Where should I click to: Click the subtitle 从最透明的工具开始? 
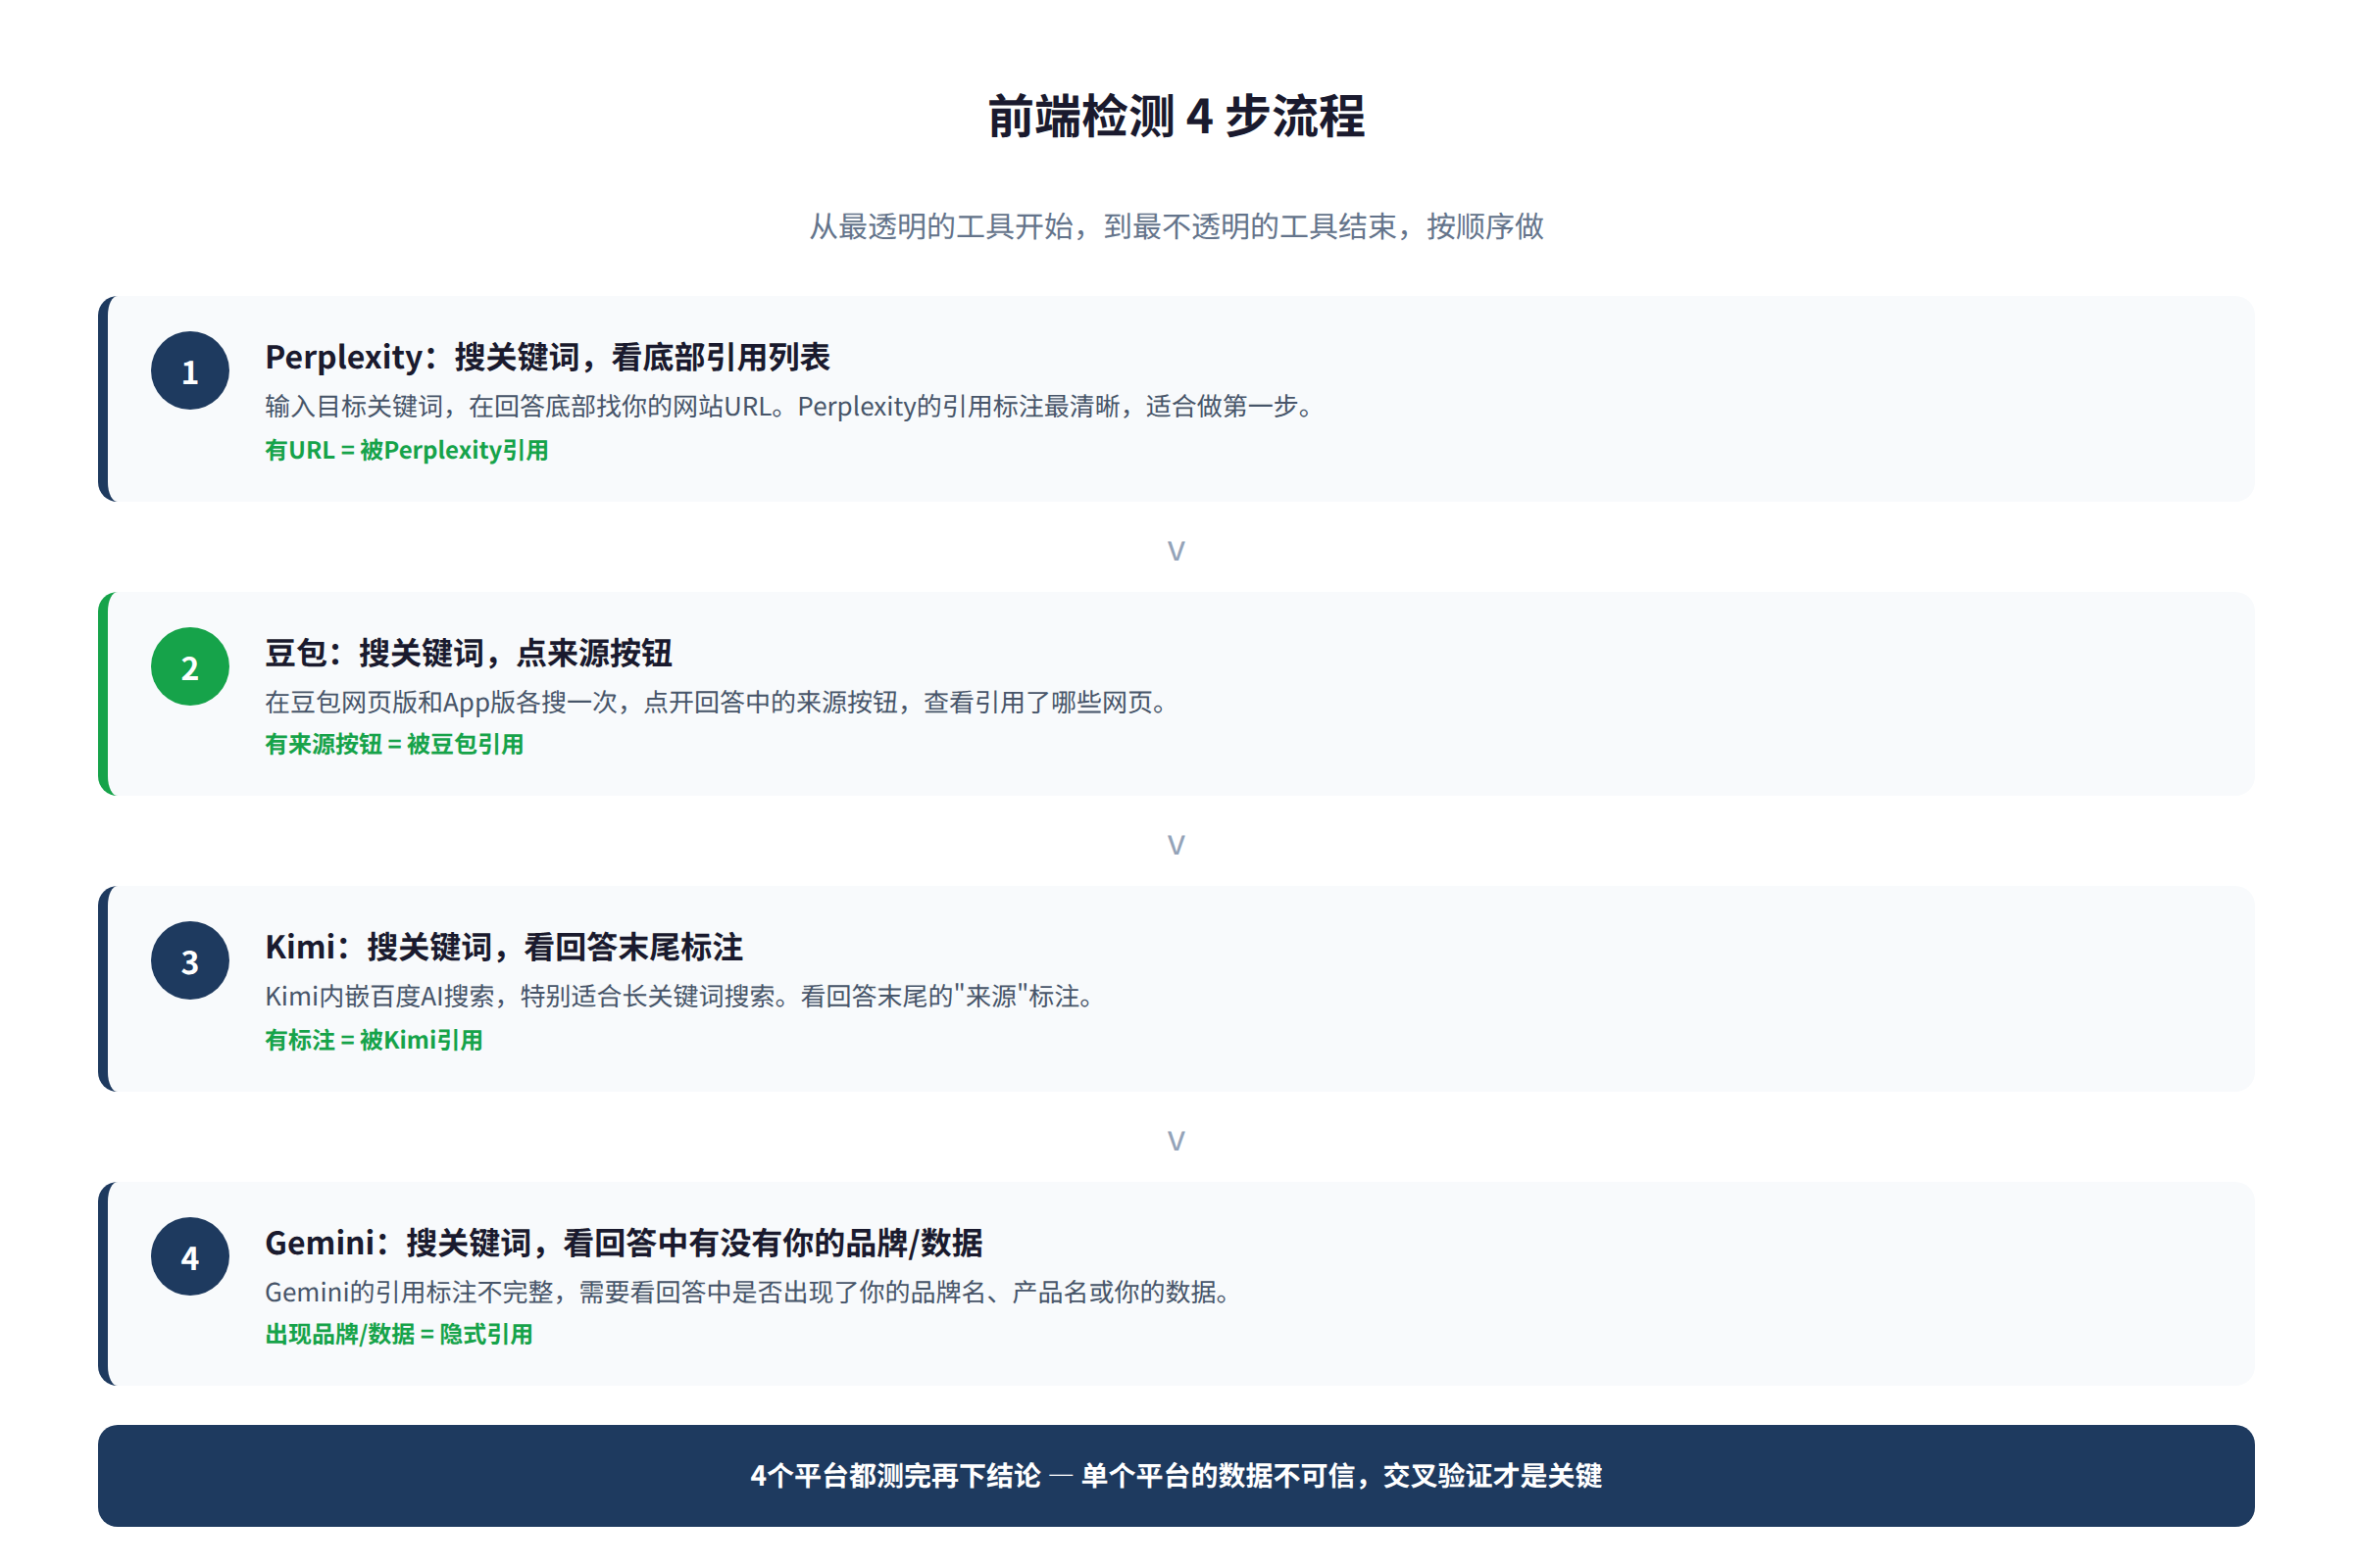[1176, 226]
